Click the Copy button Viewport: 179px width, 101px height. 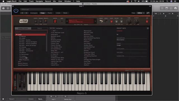point(43,13)
